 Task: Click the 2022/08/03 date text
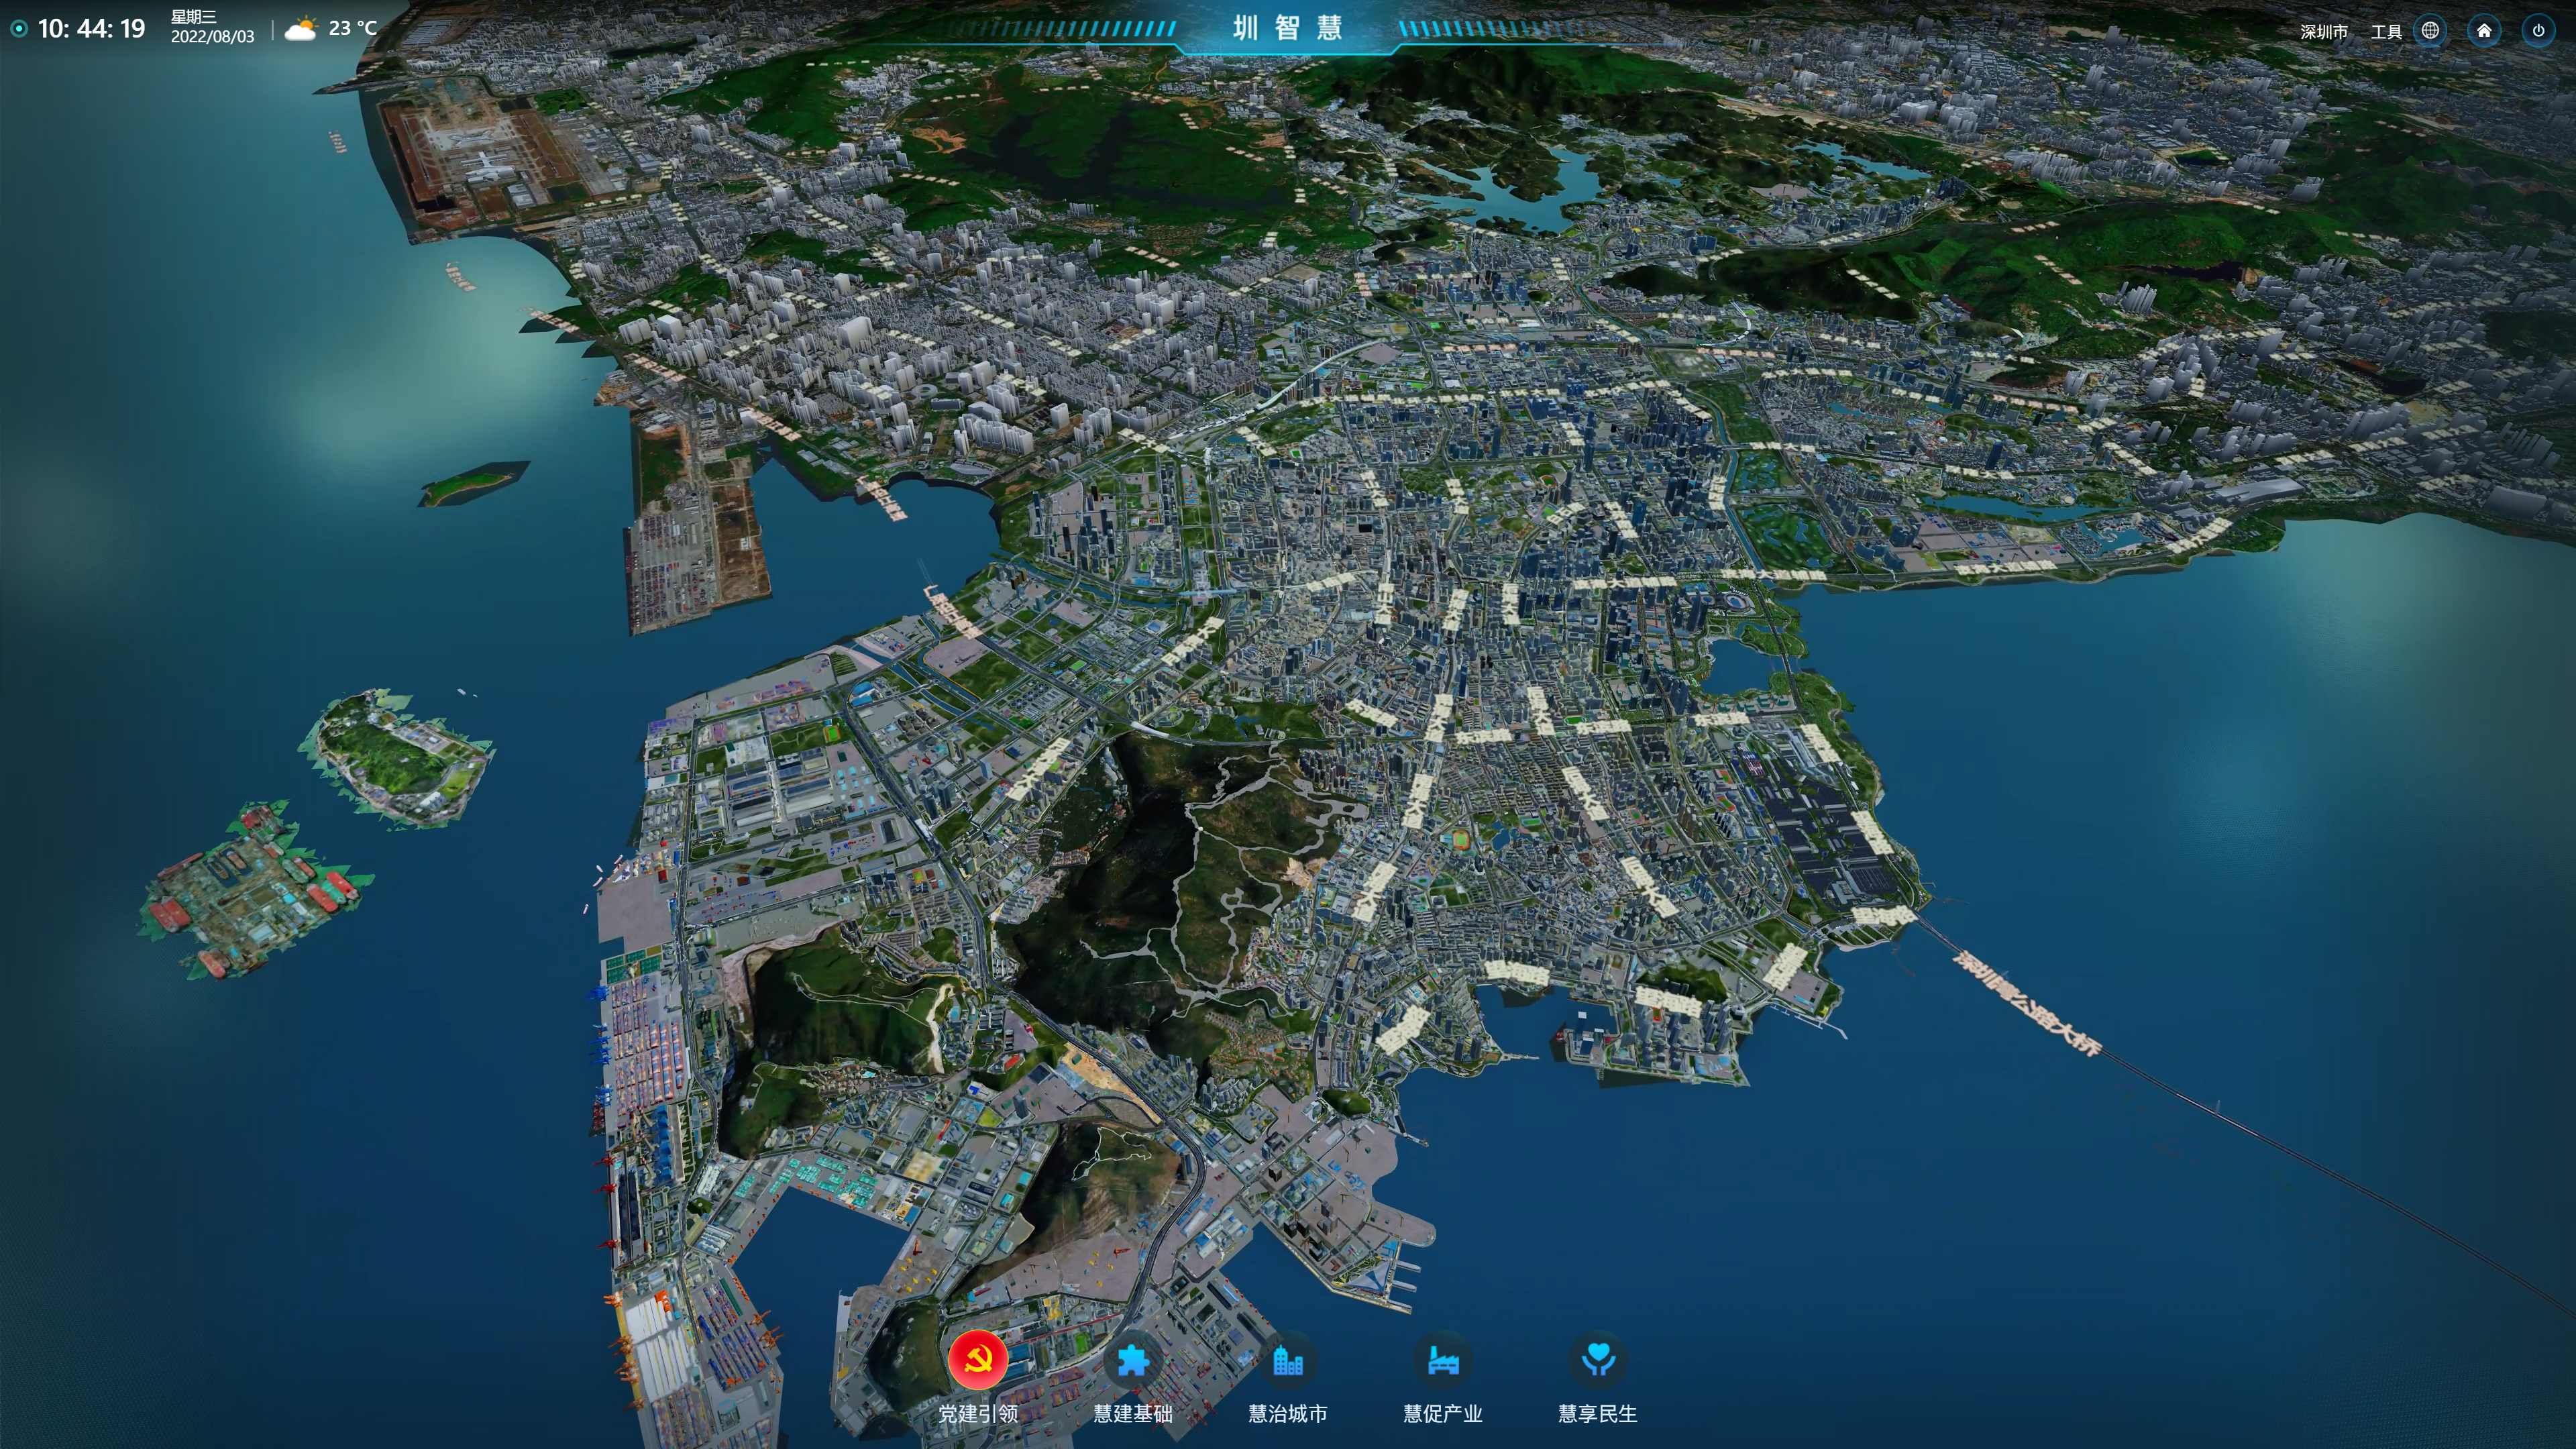click(x=212, y=37)
